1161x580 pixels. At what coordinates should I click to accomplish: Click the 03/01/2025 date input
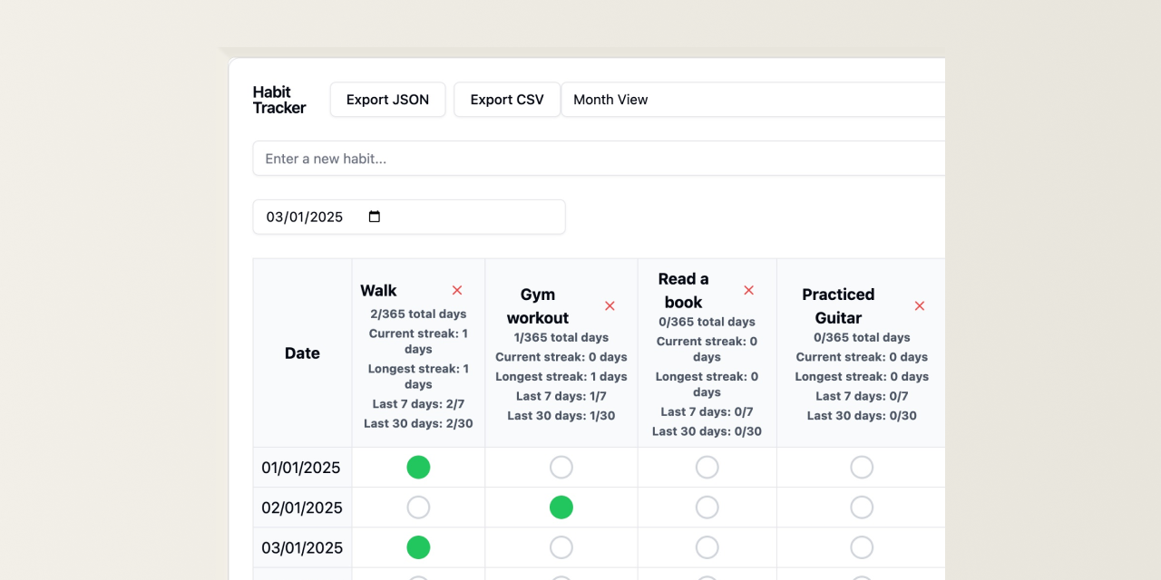[308, 217]
